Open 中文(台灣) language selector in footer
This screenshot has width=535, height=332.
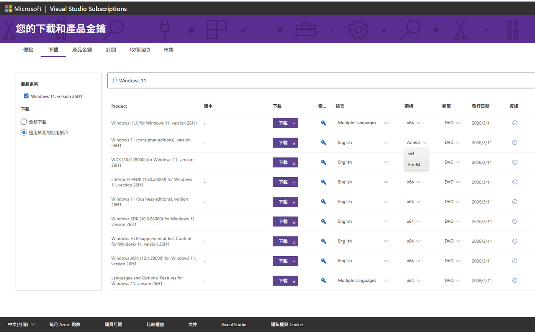[x=21, y=324]
